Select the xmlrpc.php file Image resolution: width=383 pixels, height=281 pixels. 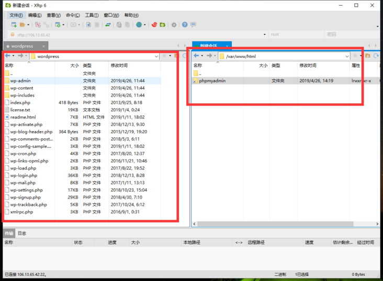21,212
